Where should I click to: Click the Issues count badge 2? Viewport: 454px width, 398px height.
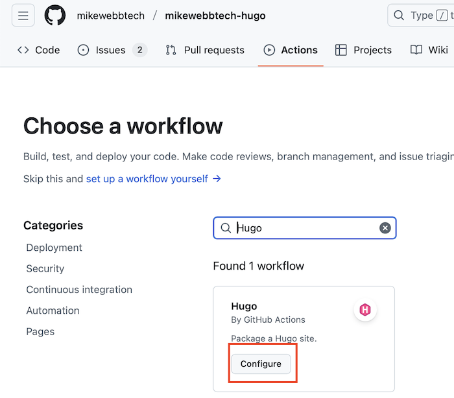click(x=140, y=50)
